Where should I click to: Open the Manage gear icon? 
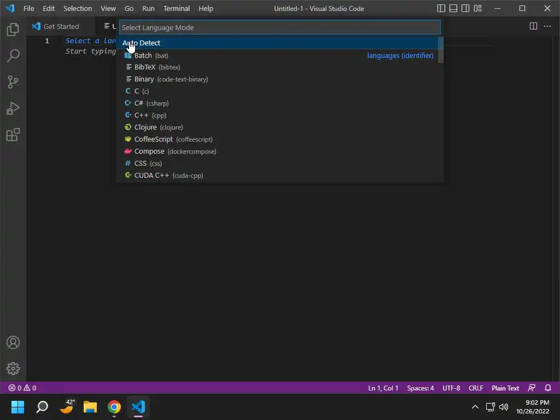click(x=13, y=369)
